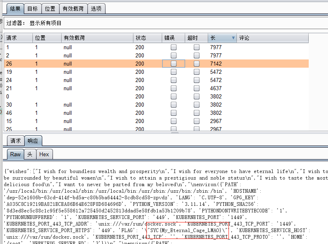Toggle 错误 checkbox for request 26
The image size is (328, 244).
[x=174, y=64]
